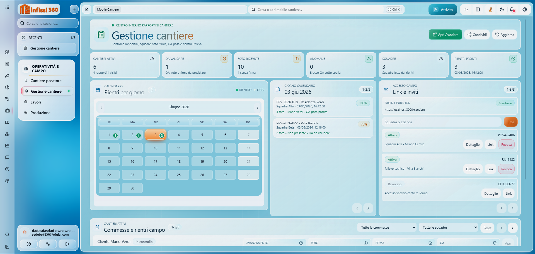Select day 3 in the June calendar
The width and height of the screenshot is (535, 254).
coord(156,135)
